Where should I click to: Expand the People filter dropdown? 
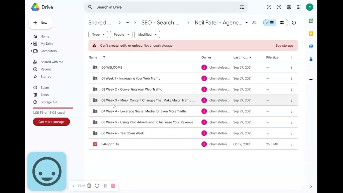[x=121, y=35]
